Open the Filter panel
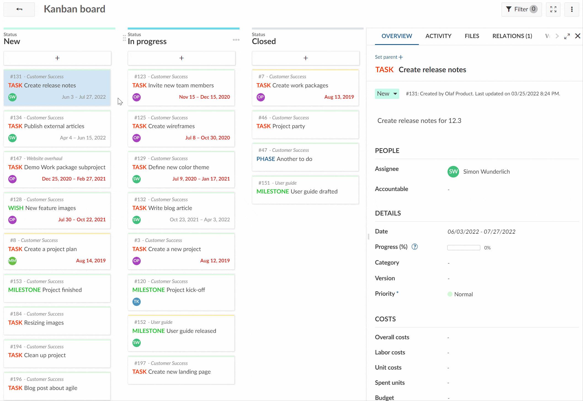Screen dimensions: 583x401 pyautogui.click(x=521, y=9)
